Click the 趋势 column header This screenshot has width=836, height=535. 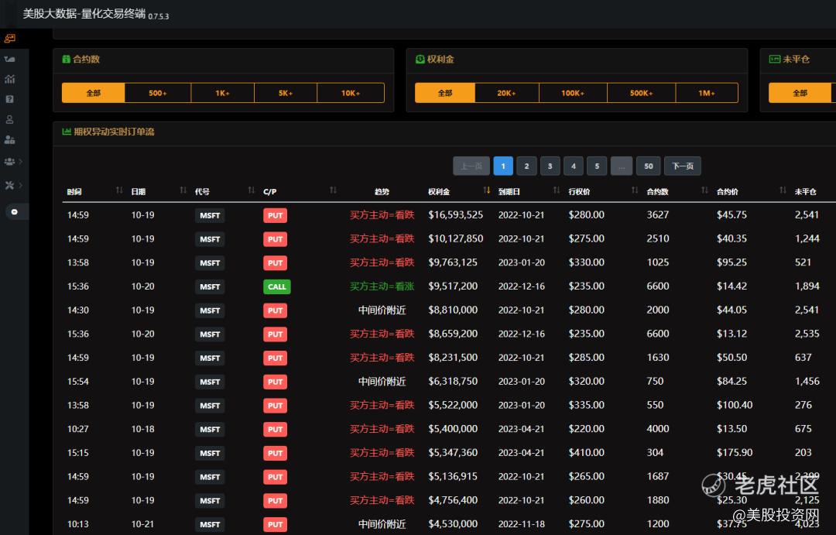pyautogui.click(x=382, y=191)
